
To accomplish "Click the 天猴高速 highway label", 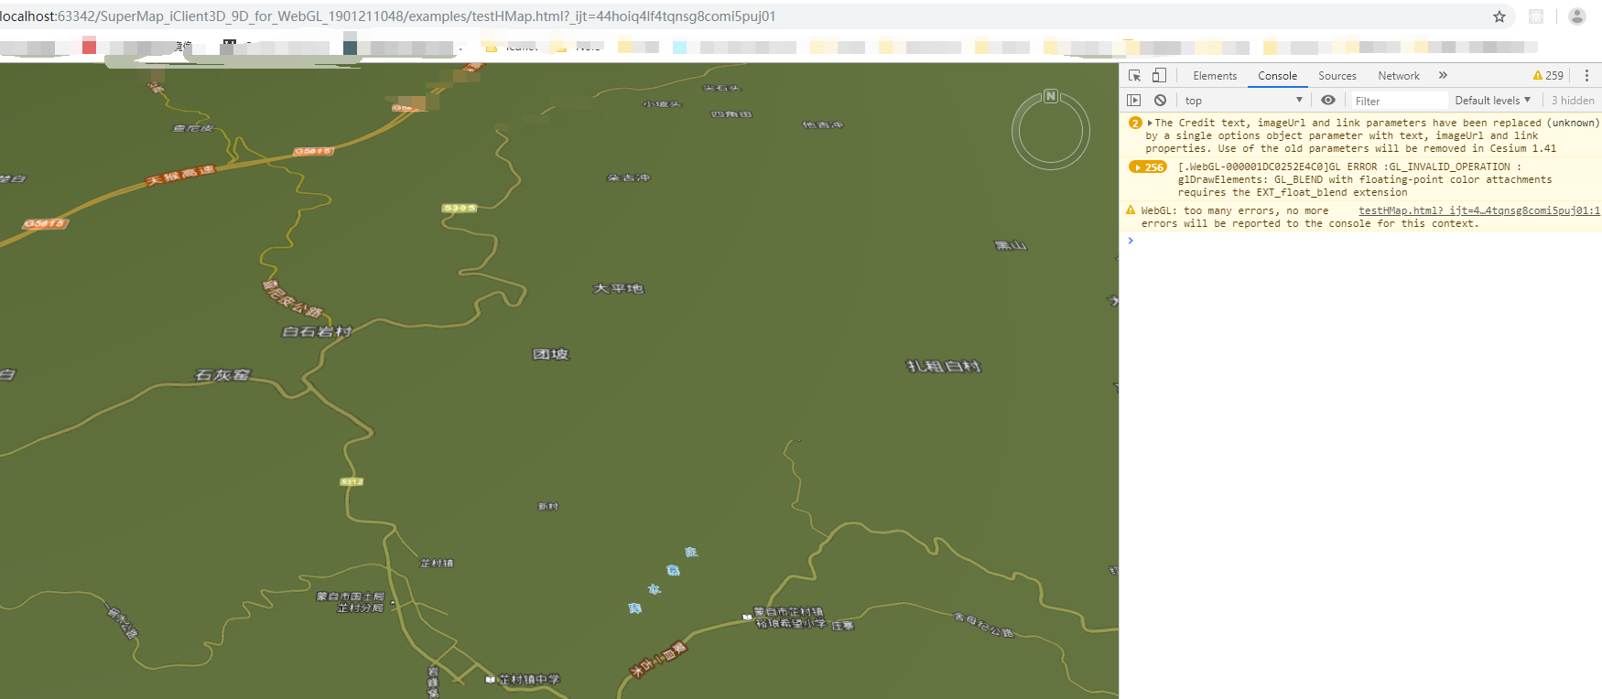I will pos(180,176).
